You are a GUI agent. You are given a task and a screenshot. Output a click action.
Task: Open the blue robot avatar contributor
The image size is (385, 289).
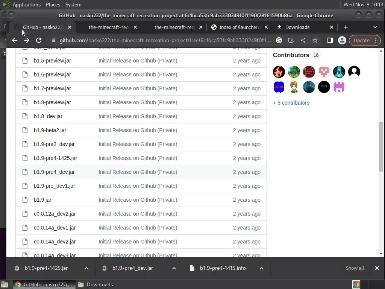click(x=279, y=87)
